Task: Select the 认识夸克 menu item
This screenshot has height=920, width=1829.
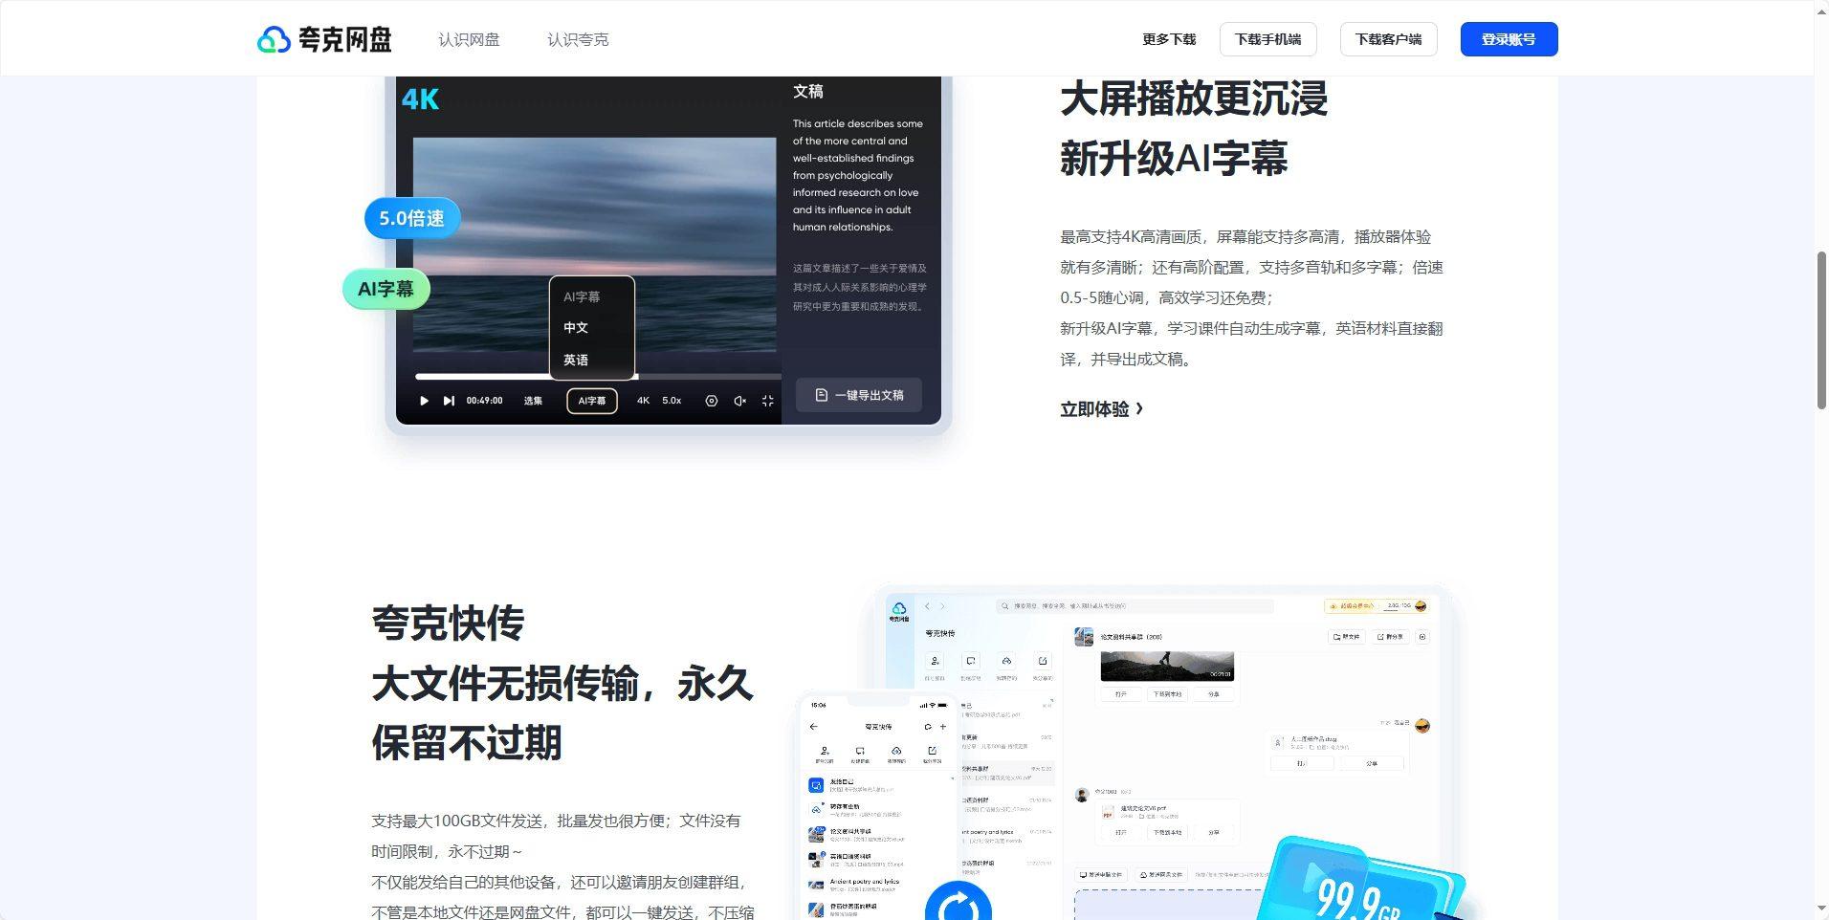Action: [x=577, y=39]
